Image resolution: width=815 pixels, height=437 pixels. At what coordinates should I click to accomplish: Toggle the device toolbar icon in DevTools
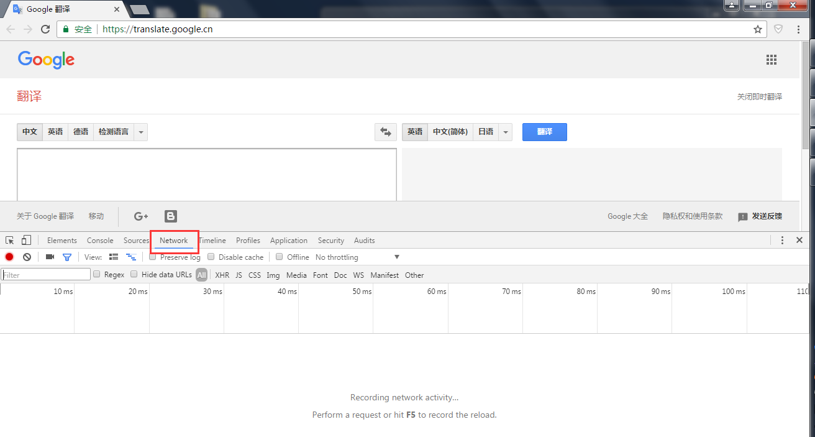(x=26, y=240)
